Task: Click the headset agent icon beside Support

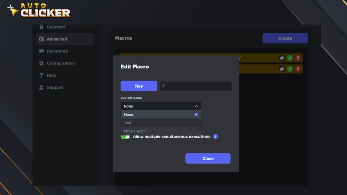Action: 41,87
